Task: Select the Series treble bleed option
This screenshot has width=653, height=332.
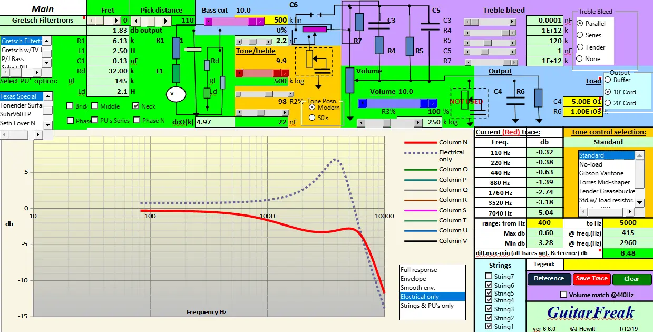Action: pos(580,35)
